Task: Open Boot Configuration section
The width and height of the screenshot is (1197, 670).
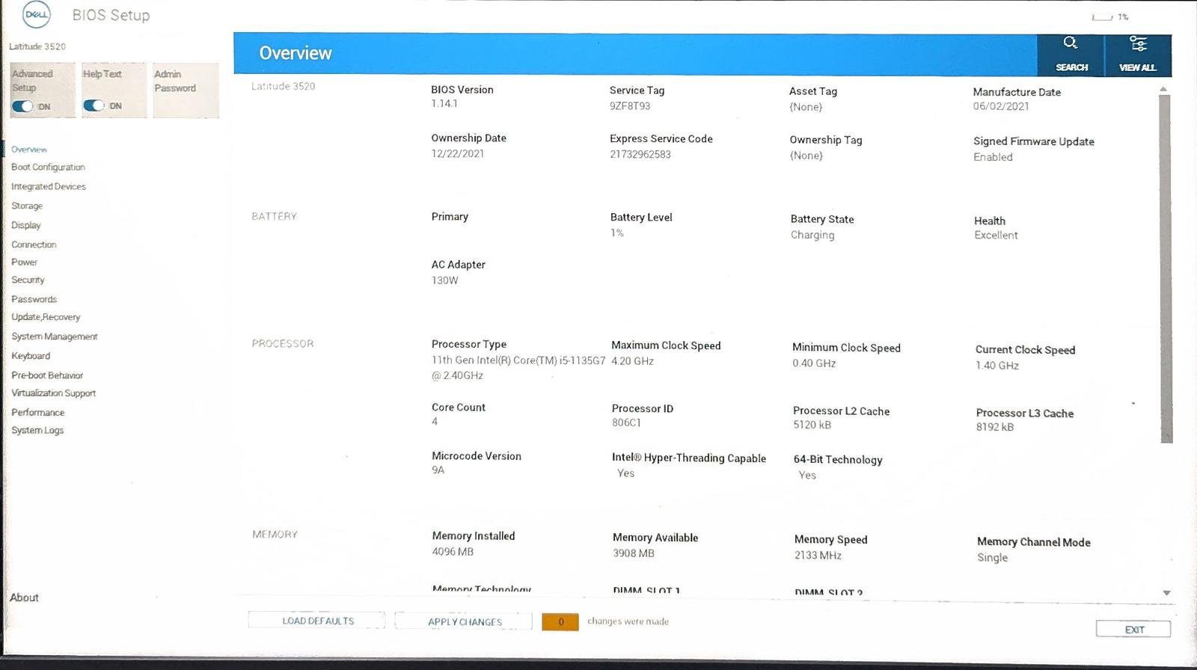Action: click(x=48, y=167)
